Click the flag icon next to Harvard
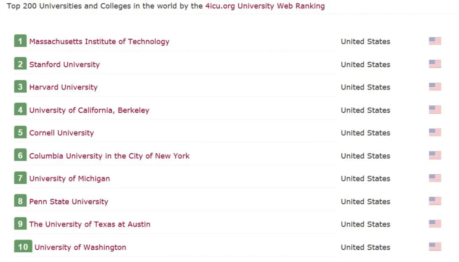The image size is (459, 262). pos(435,87)
